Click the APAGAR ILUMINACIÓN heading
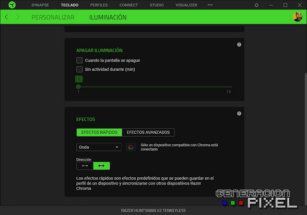 coord(99,50)
